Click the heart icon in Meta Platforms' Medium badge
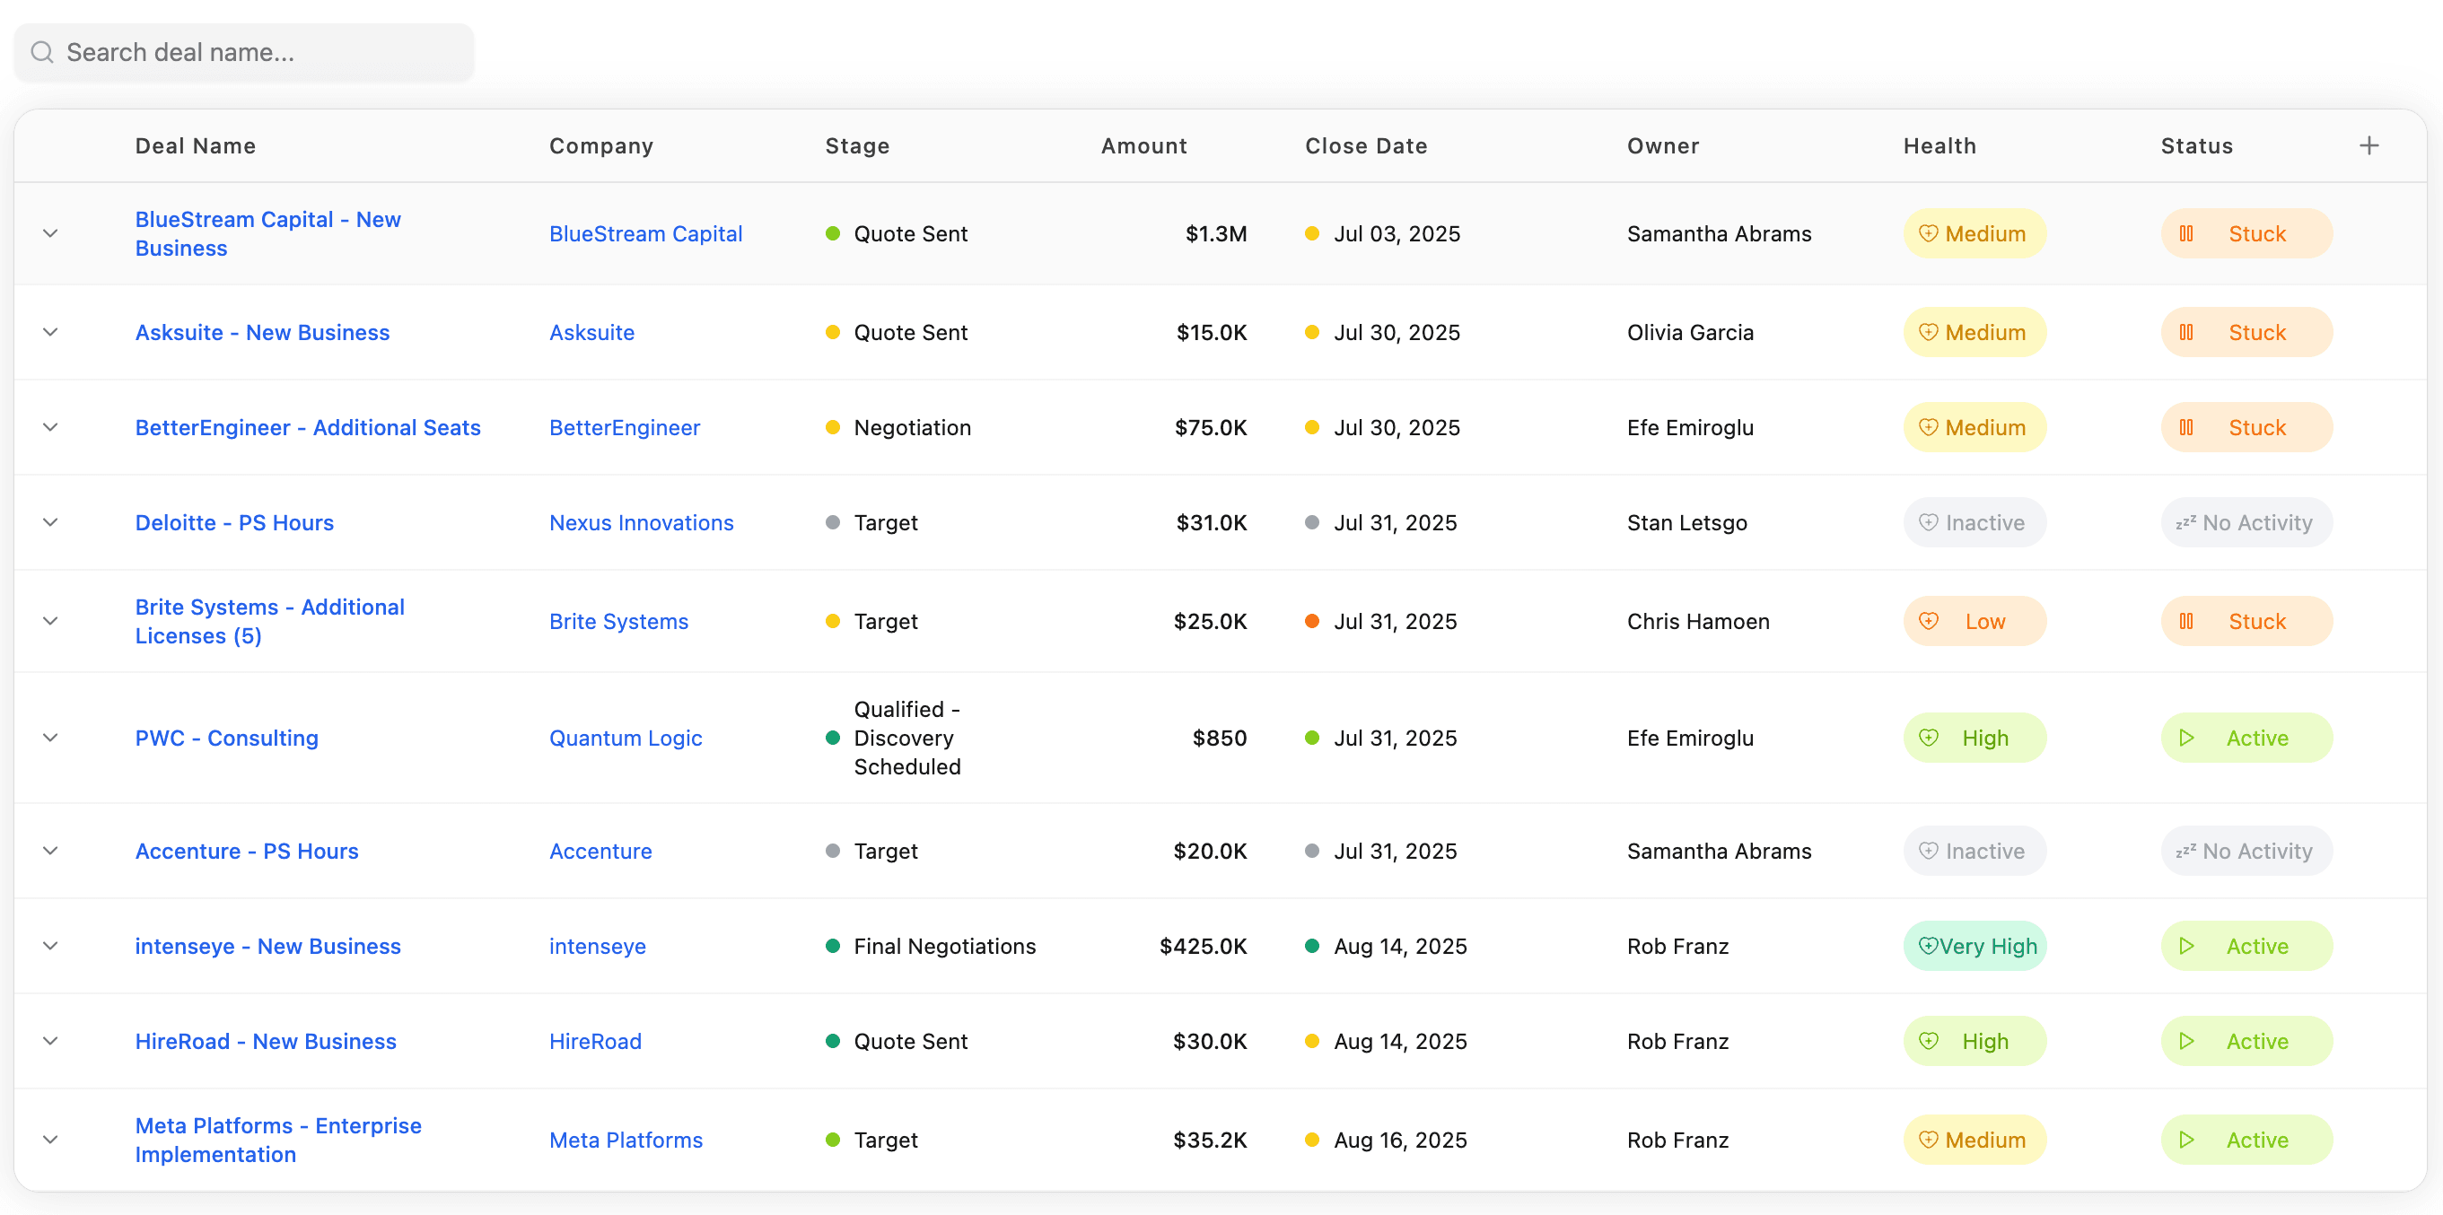This screenshot has width=2443, height=1215. coord(1928,1139)
